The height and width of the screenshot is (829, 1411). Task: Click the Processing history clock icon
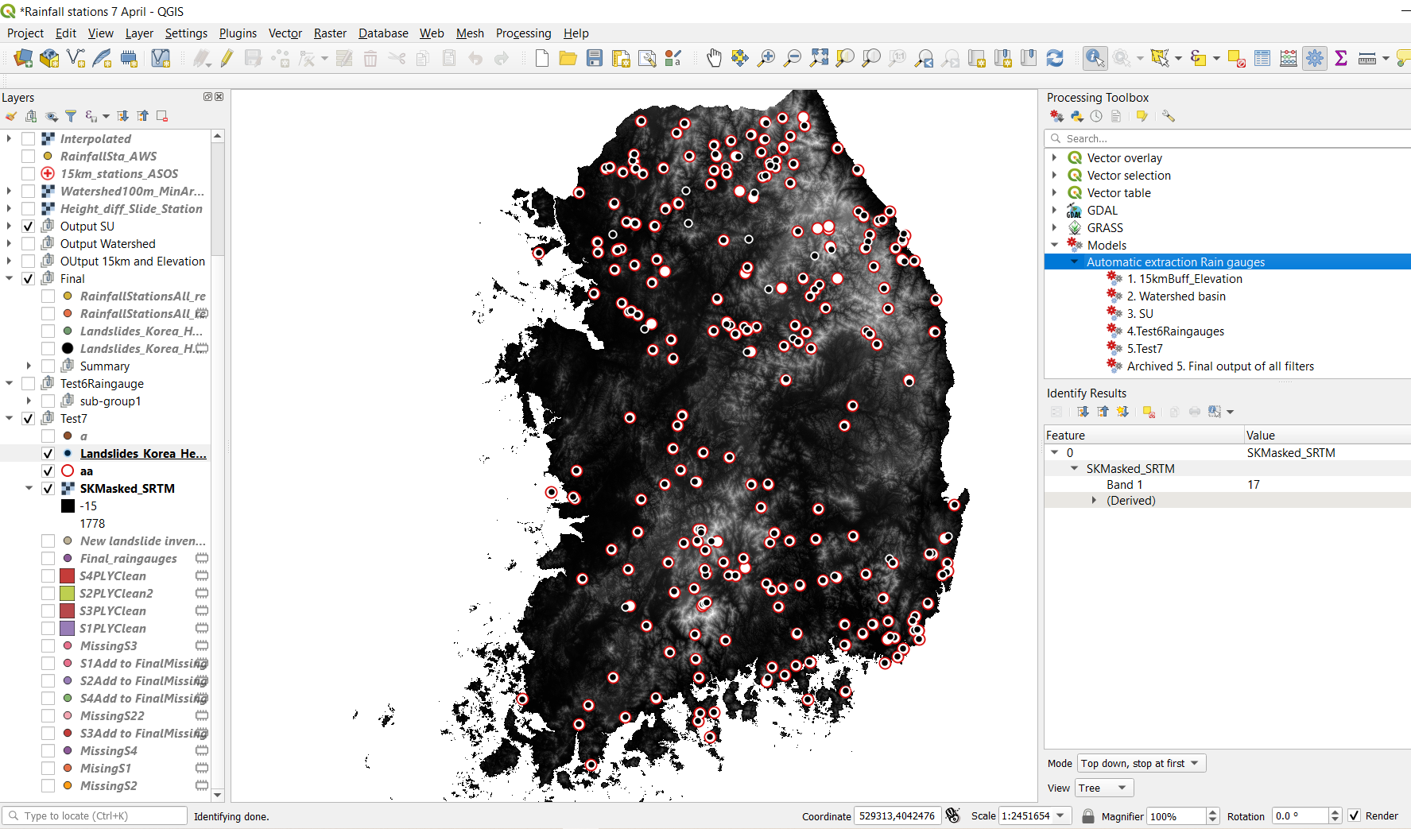click(x=1096, y=116)
